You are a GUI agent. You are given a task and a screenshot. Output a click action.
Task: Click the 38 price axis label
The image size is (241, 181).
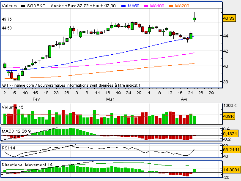point(226,82)
